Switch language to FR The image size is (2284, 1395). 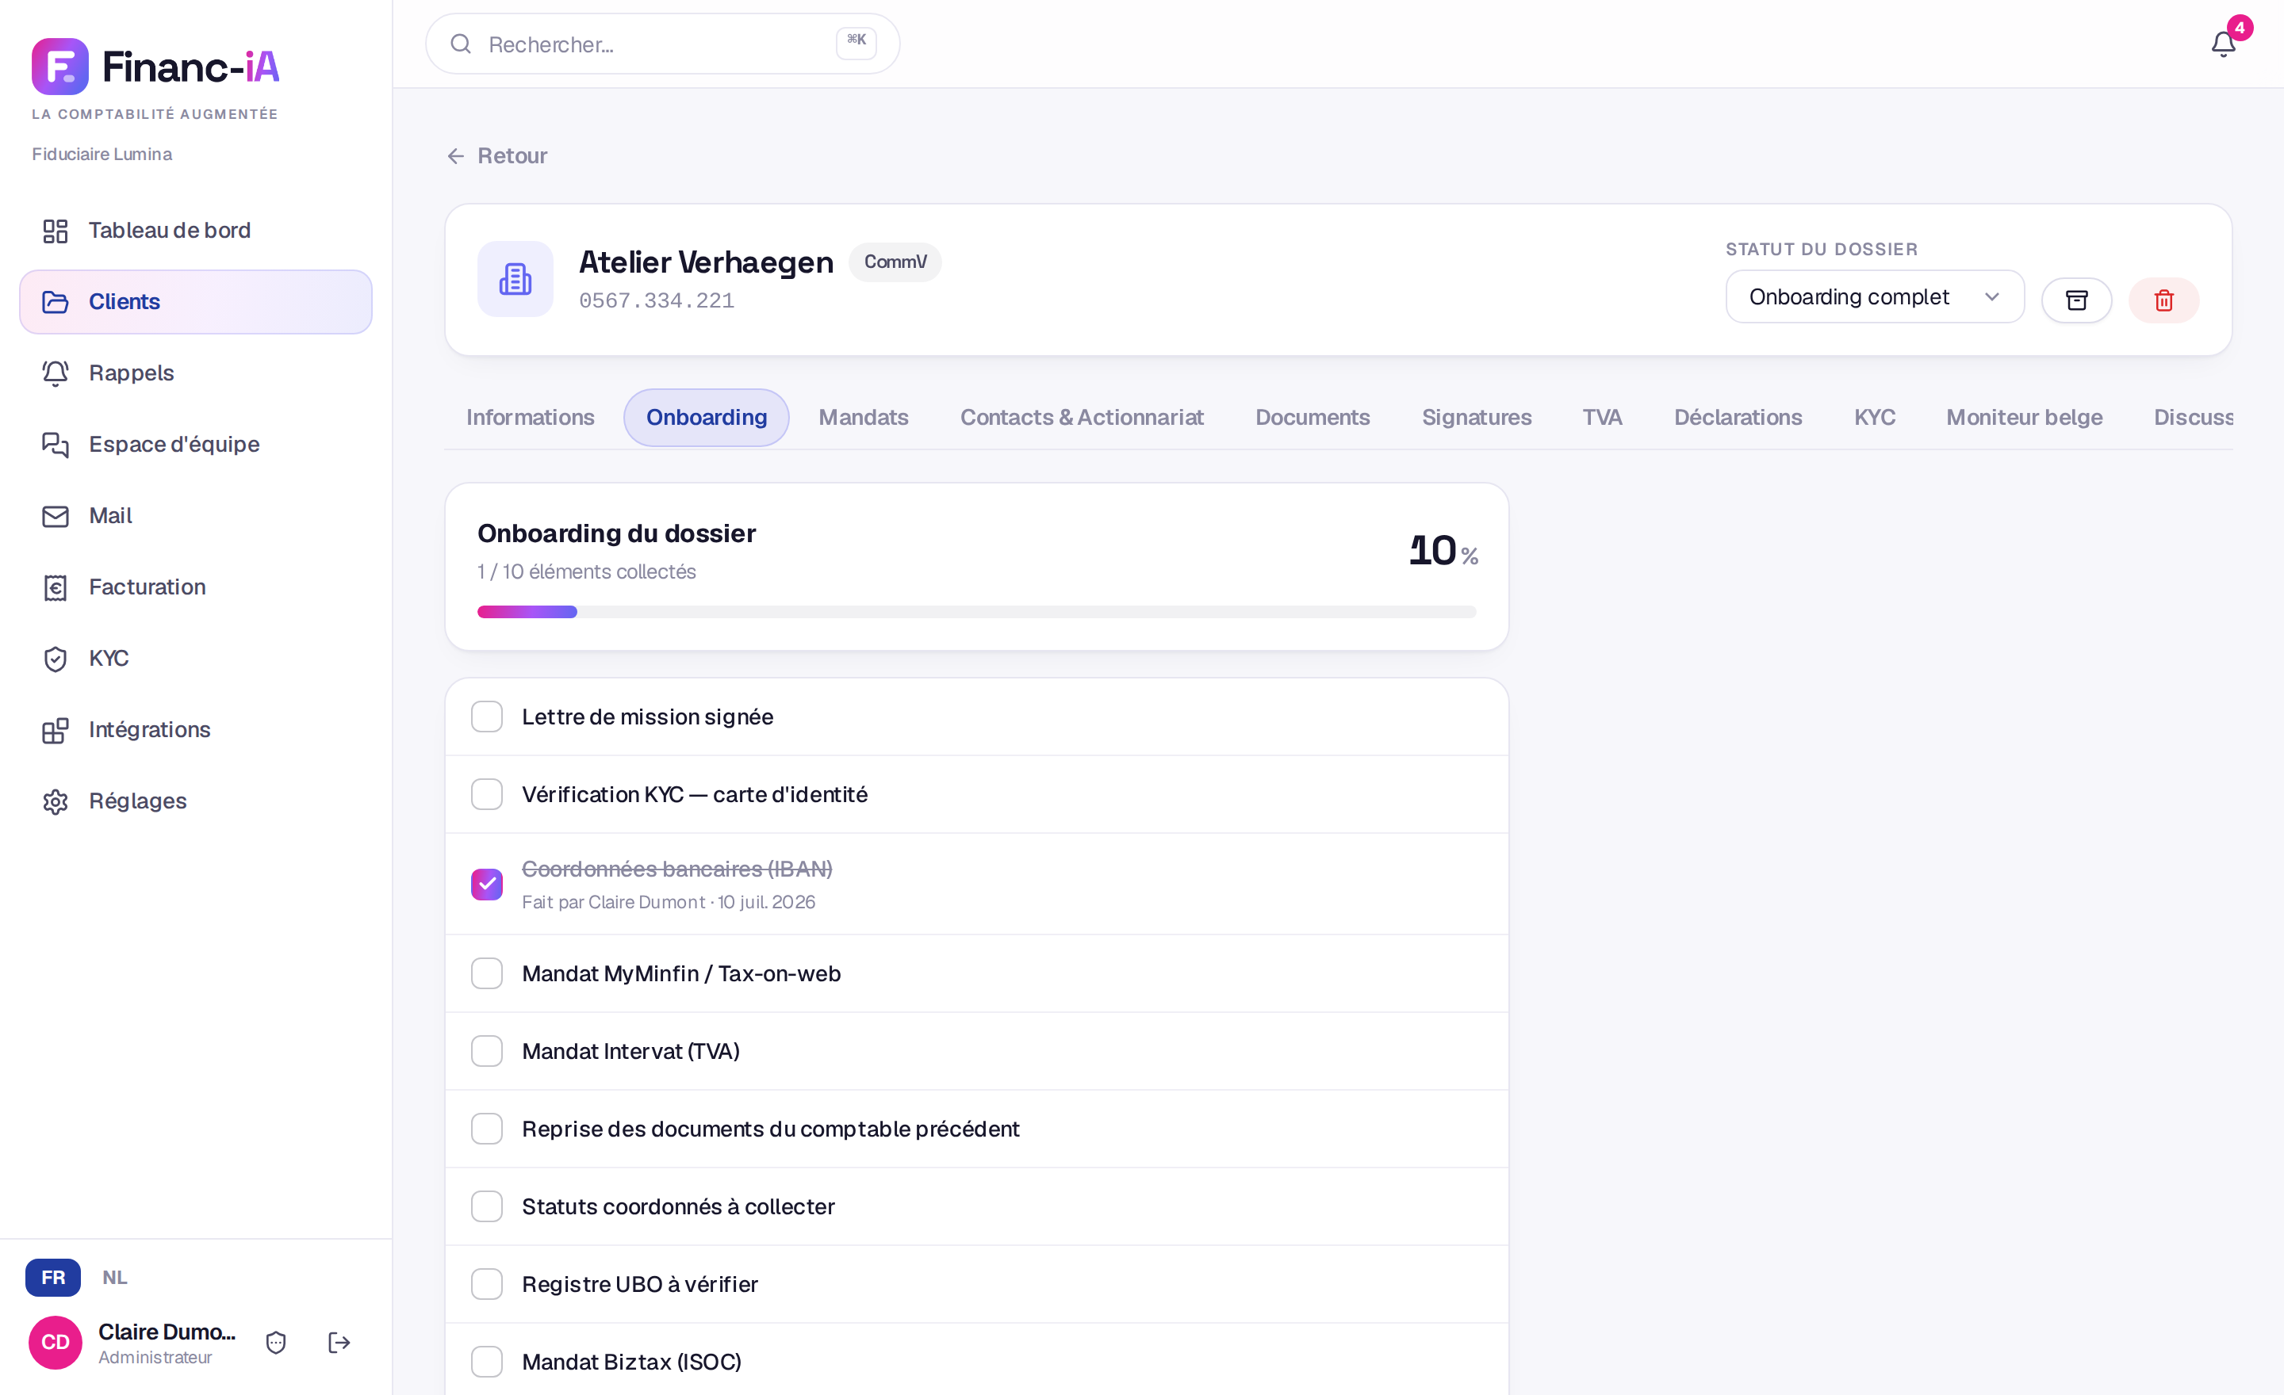click(53, 1278)
